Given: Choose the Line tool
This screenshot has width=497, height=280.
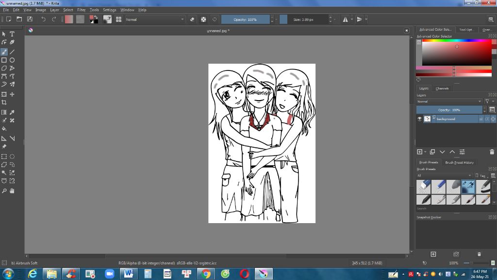Looking at the screenshot, I should [x=12, y=52].
